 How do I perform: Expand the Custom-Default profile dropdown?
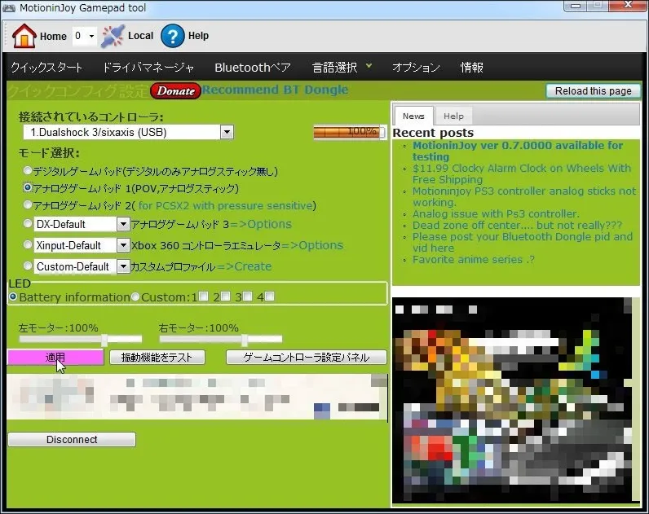(123, 266)
